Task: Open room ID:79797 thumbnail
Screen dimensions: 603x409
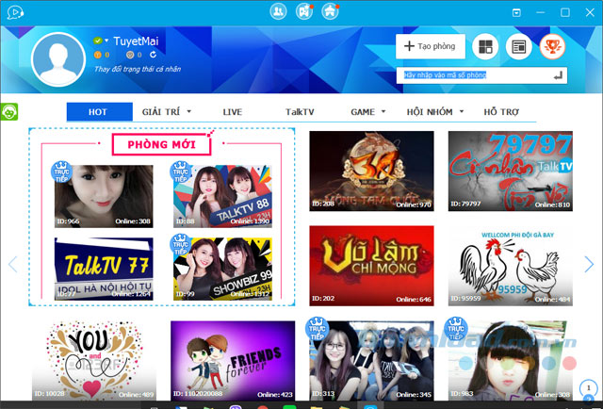Action: 511,171
